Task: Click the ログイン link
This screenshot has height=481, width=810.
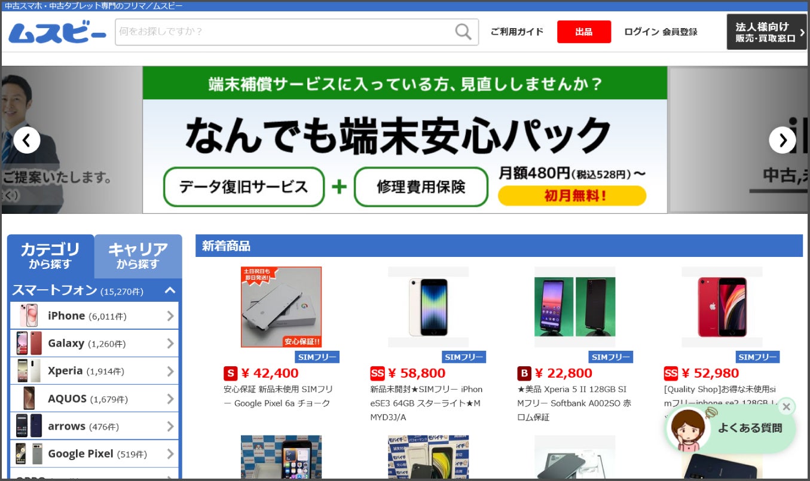Action: click(x=641, y=32)
